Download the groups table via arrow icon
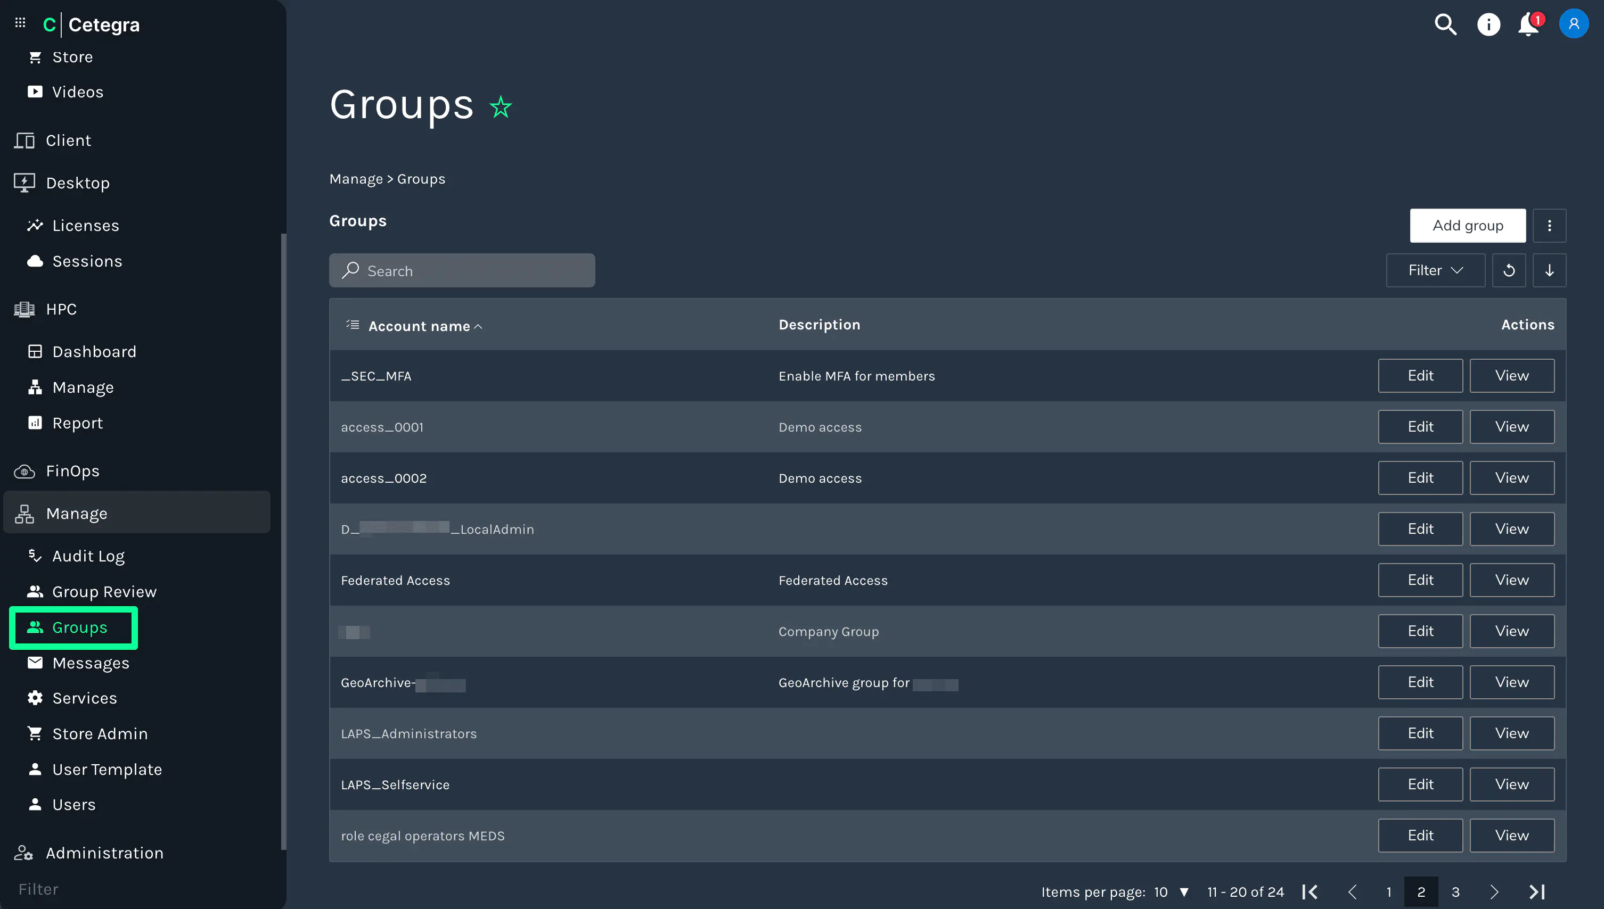 [x=1550, y=270]
